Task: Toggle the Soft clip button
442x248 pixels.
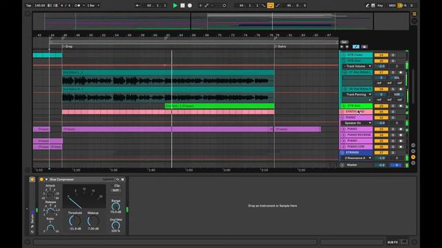Action: pyautogui.click(x=116, y=190)
